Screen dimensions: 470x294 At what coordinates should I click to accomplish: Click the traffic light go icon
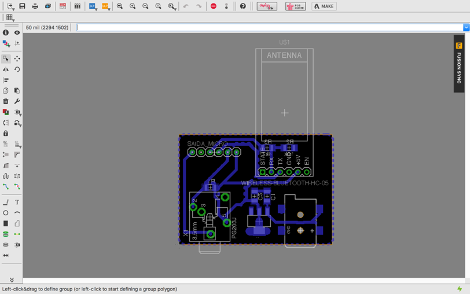[x=226, y=6]
